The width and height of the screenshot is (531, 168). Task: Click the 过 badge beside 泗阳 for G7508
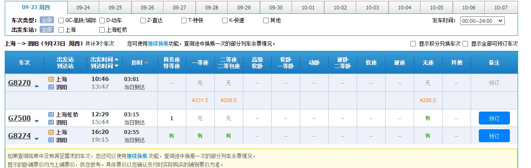(51, 122)
